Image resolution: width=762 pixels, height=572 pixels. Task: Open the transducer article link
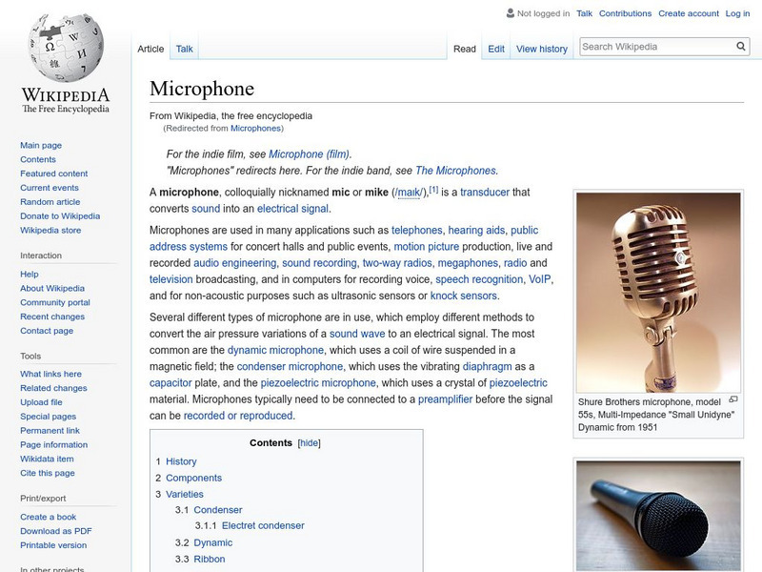click(485, 193)
